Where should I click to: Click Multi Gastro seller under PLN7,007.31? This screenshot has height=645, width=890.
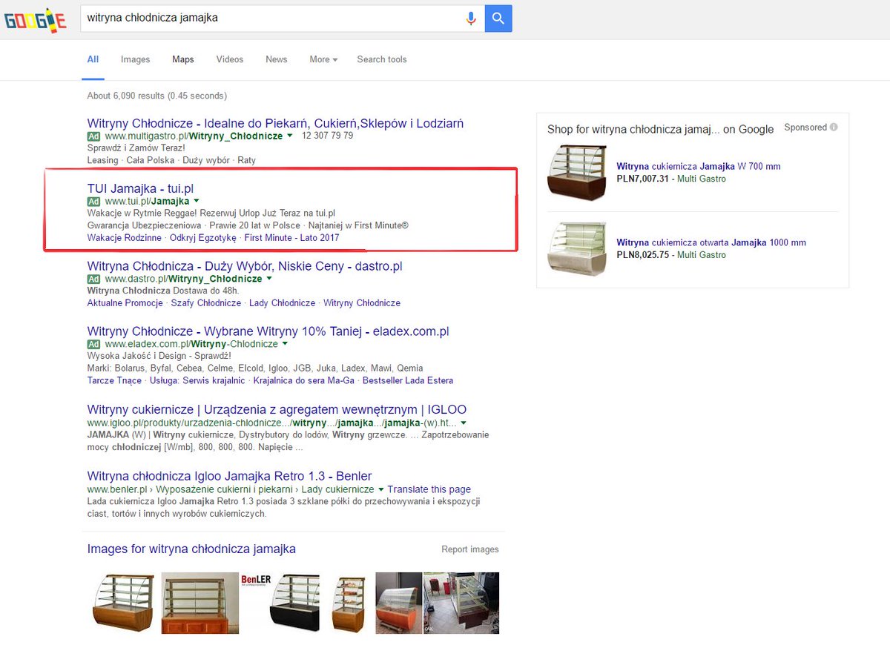pos(702,179)
